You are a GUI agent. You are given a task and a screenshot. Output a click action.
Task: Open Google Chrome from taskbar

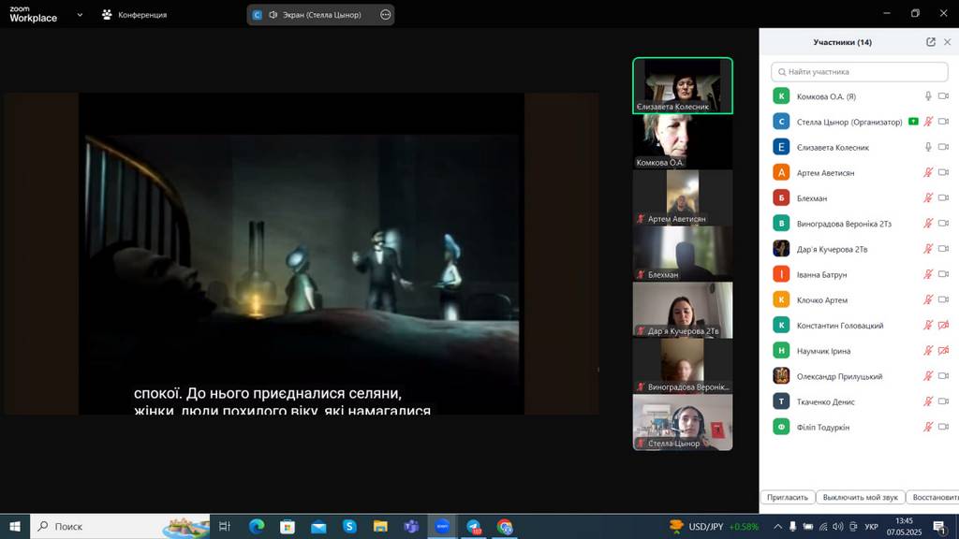pyautogui.click(x=505, y=526)
